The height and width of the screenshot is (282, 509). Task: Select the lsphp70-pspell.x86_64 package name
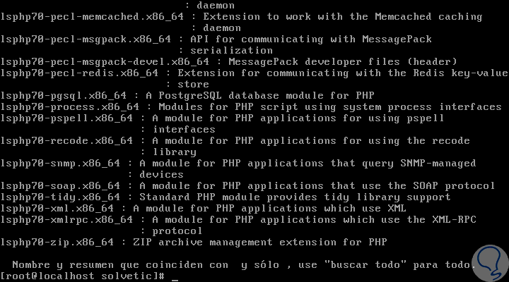point(67,118)
